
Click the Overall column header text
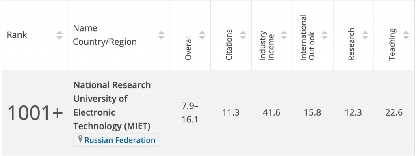(188, 48)
